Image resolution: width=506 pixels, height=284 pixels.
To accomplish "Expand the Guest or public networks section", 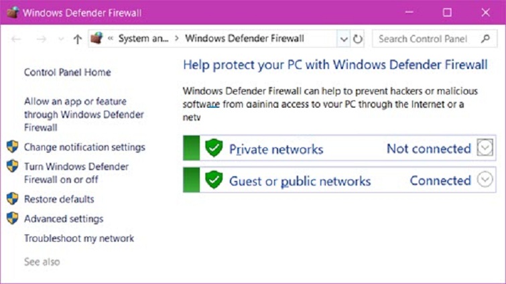I will click(485, 180).
